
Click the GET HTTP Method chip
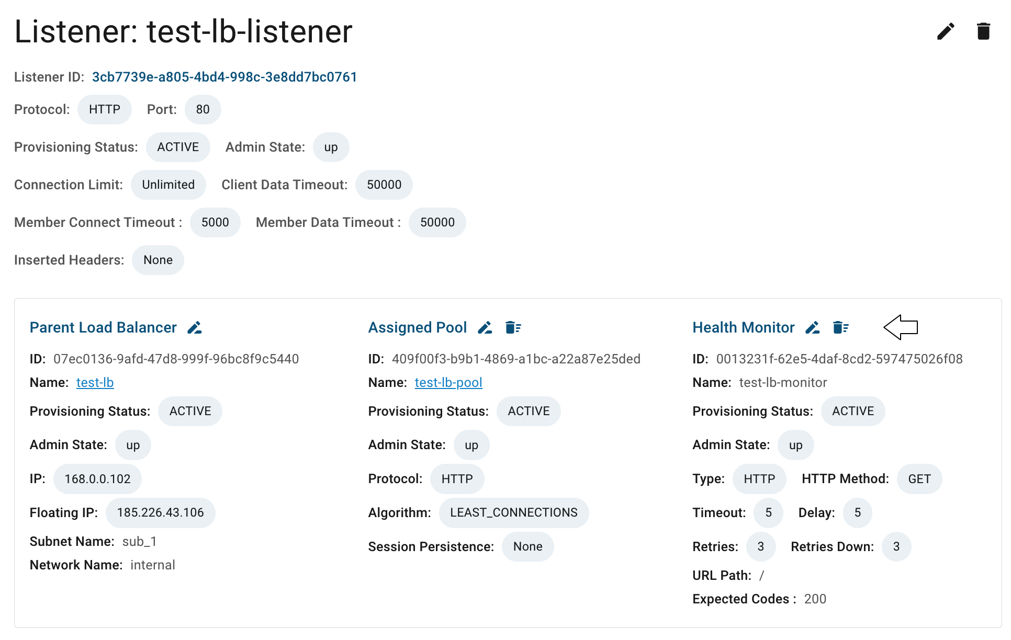[919, 479]
